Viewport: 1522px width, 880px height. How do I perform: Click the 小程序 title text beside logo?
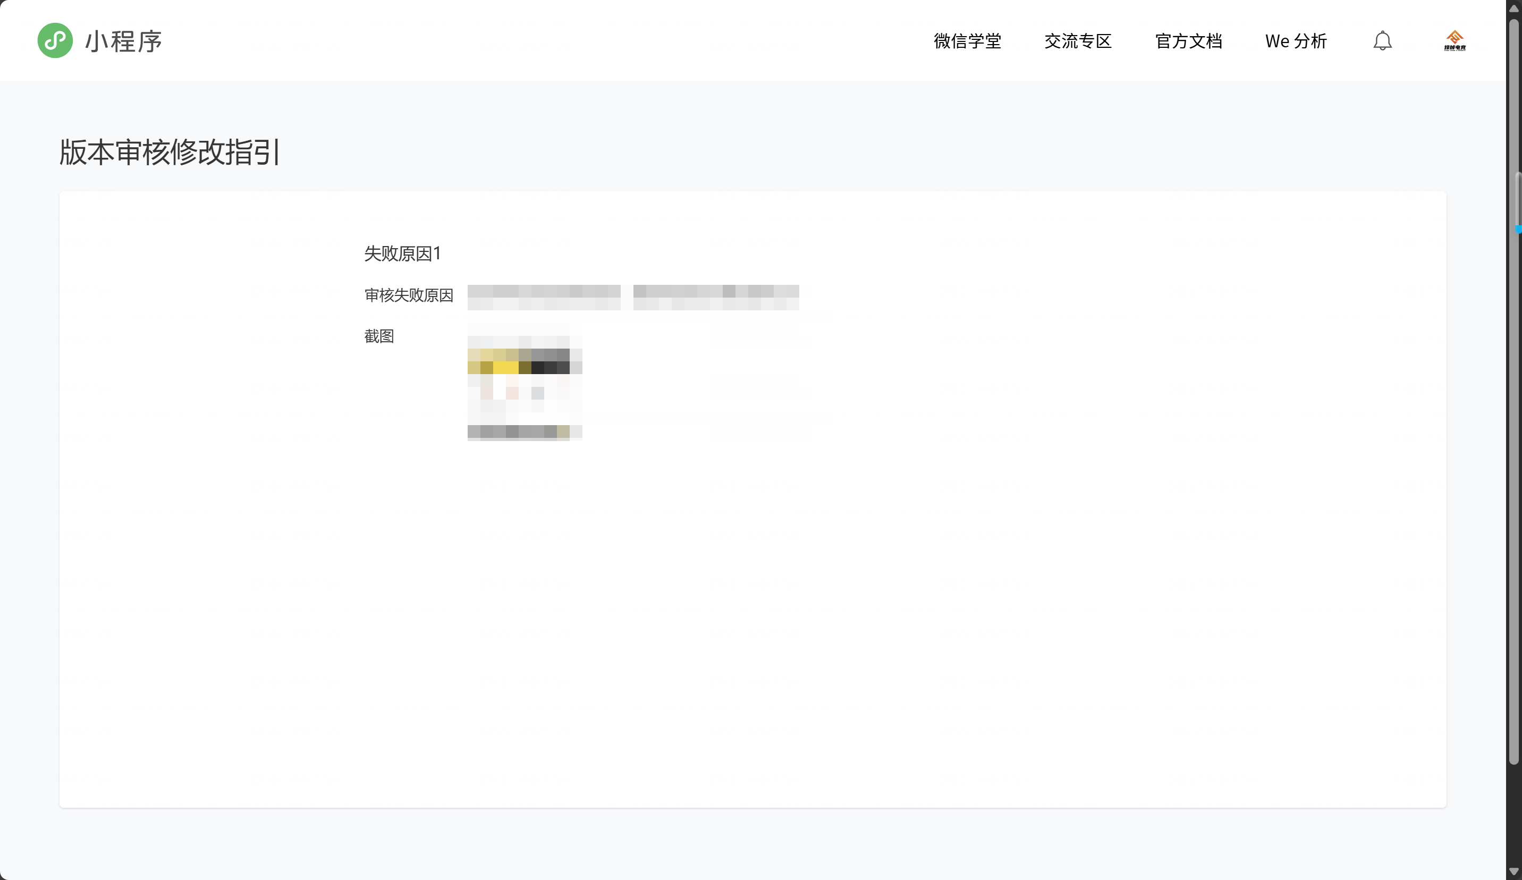coord(123,41)
